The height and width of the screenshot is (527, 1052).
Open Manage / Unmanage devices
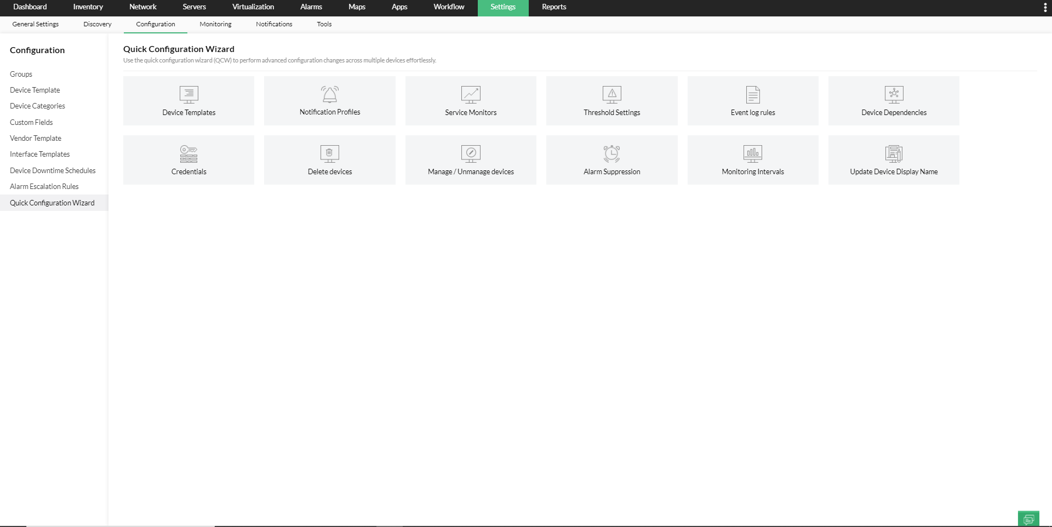[471, 159]
